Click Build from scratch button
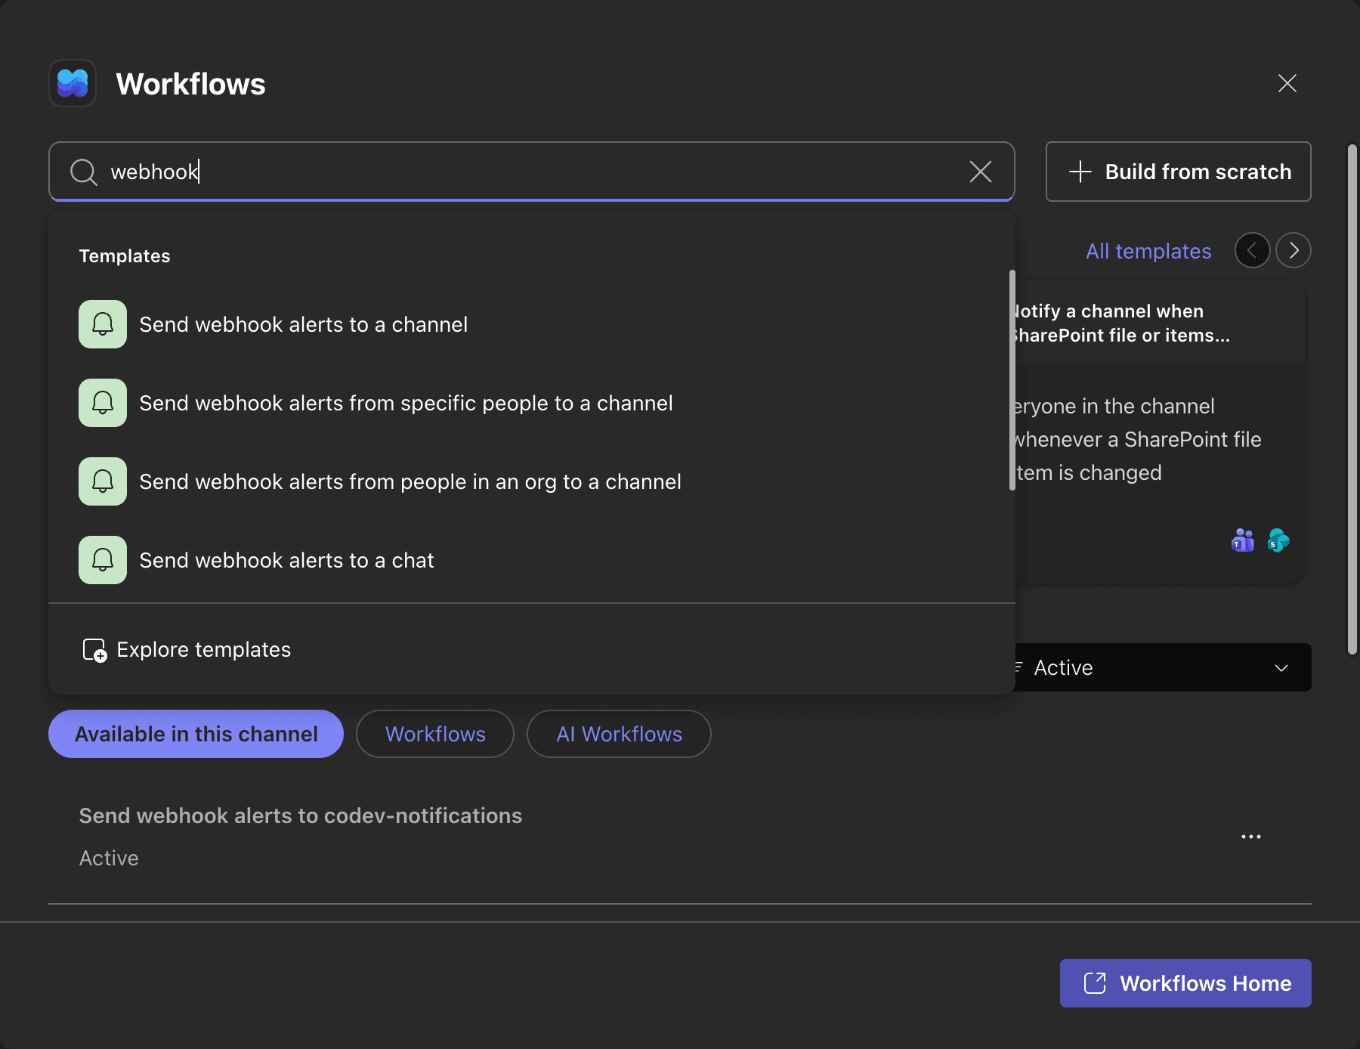 coord(1178,172)
